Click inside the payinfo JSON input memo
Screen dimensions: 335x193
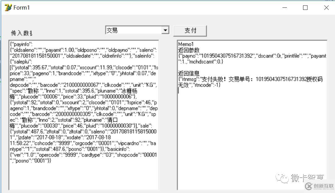[84, 109]
